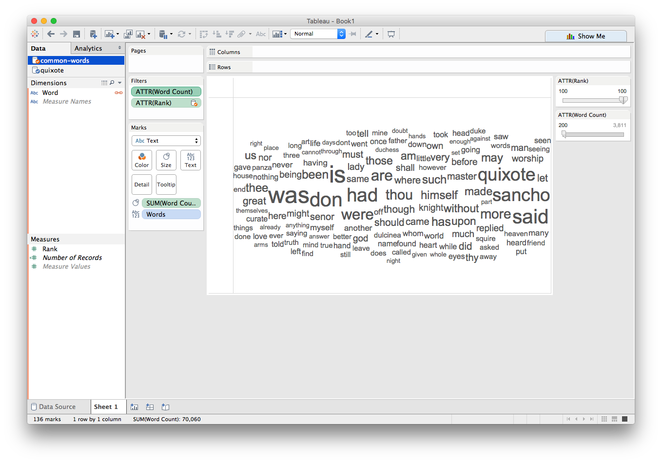Screen dimensions: 662x463
Task: Redo with the forward arrow
Action: 63,34
